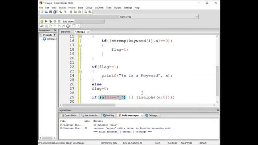This screenshot has height=145, width=258.
Task: Close the Management panel
Action: coord(55,30)
